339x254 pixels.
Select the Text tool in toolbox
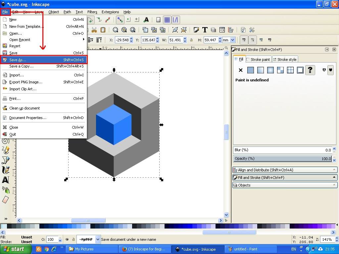tap(6, 180)
